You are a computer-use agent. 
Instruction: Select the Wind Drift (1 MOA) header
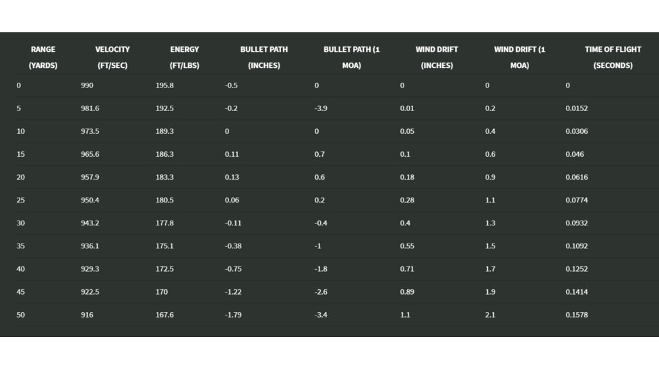click(x=520, y=57)
